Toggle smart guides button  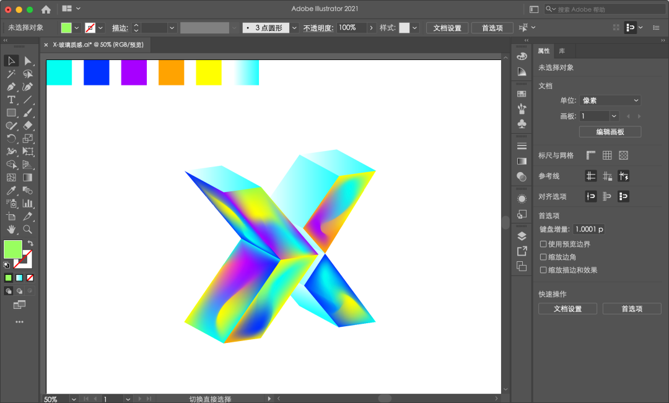click(x=623, y=176)
